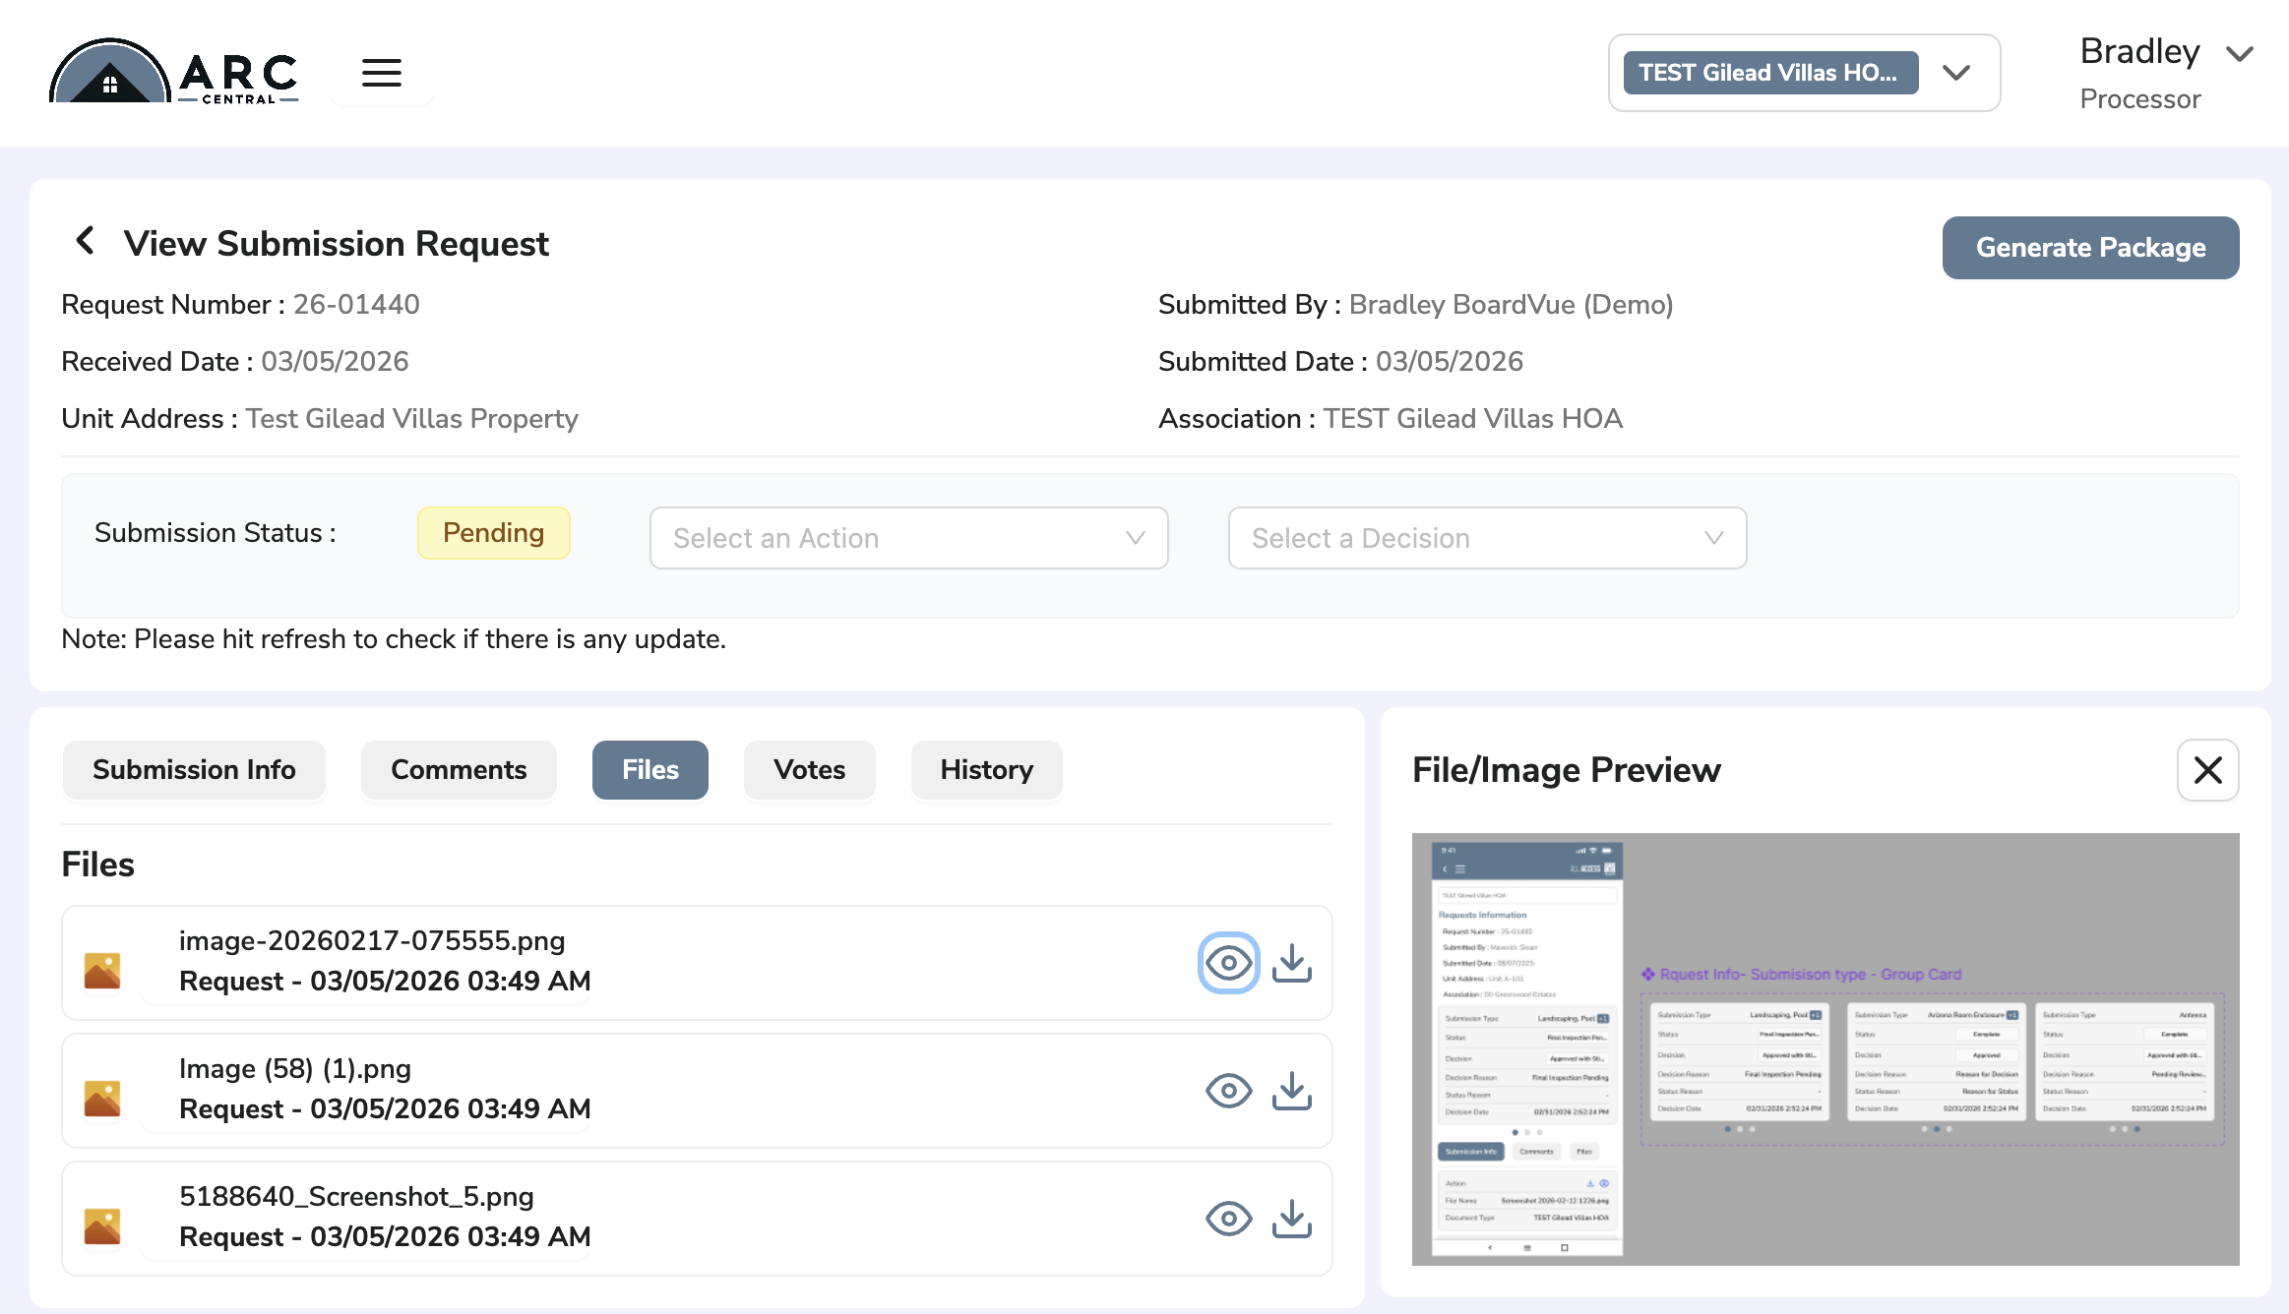Preview Image (58) (1).png with eye icon

[1228, 1091]
